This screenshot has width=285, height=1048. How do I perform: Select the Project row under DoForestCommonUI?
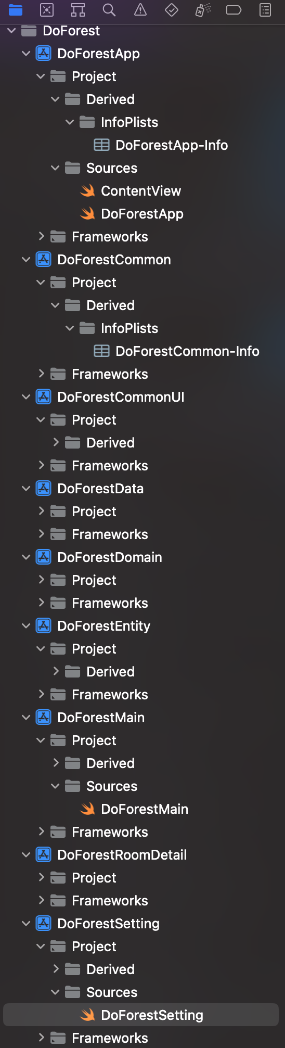[142, 420]
